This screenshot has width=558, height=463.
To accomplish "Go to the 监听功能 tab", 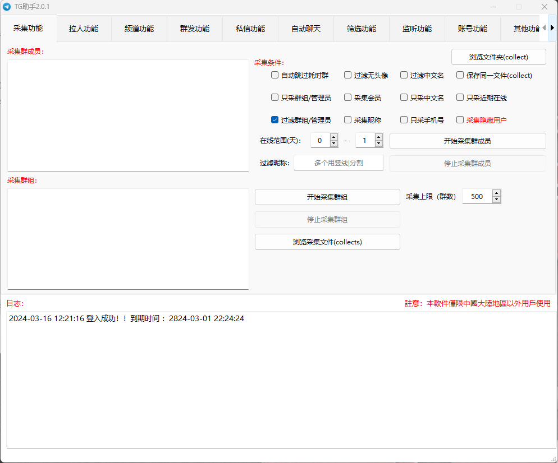I will point(417,29).
